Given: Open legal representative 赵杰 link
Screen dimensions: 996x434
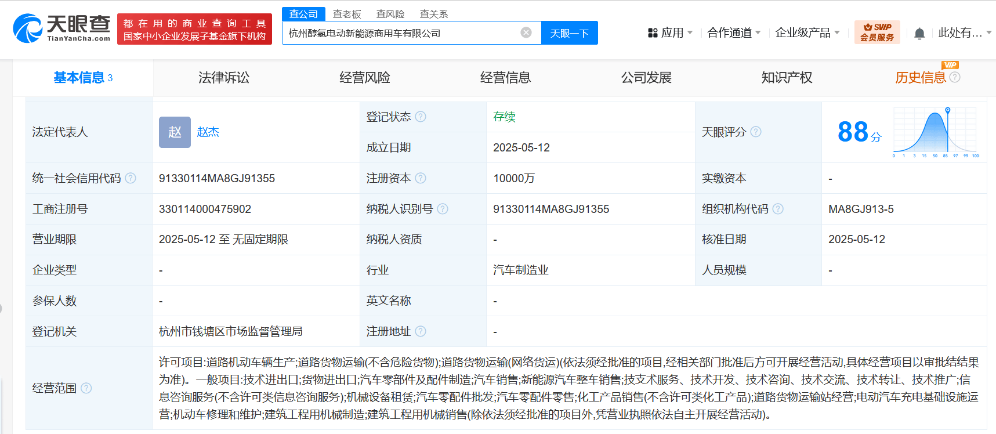Looking at the screenshot, I should [208, 132].
